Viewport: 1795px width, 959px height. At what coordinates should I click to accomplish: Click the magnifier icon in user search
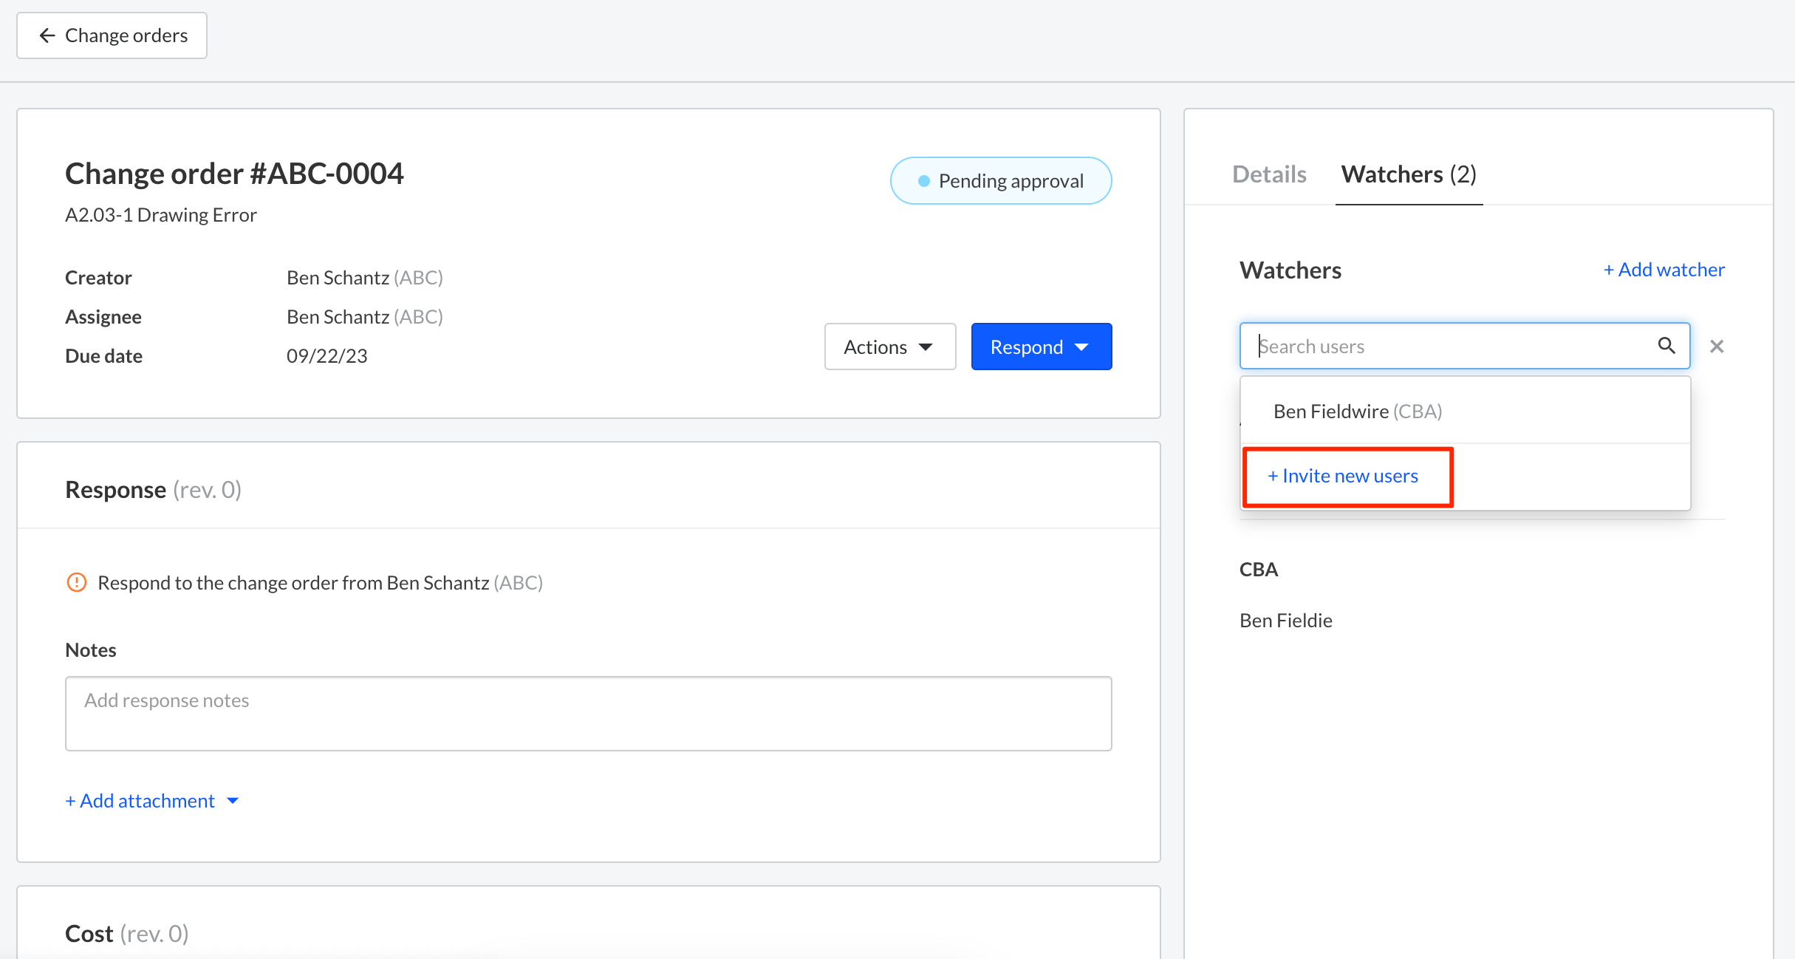(1666, 346)
